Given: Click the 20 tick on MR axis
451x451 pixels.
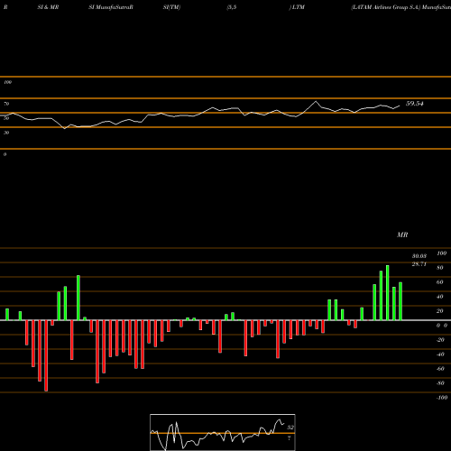Looking at the screenshot, I should tap(440, 311).
